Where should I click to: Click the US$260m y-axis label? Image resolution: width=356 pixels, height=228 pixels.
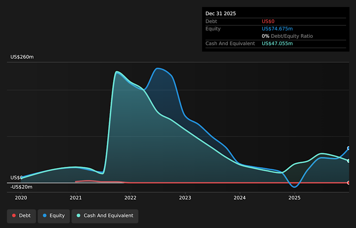(x=22, y=57)
